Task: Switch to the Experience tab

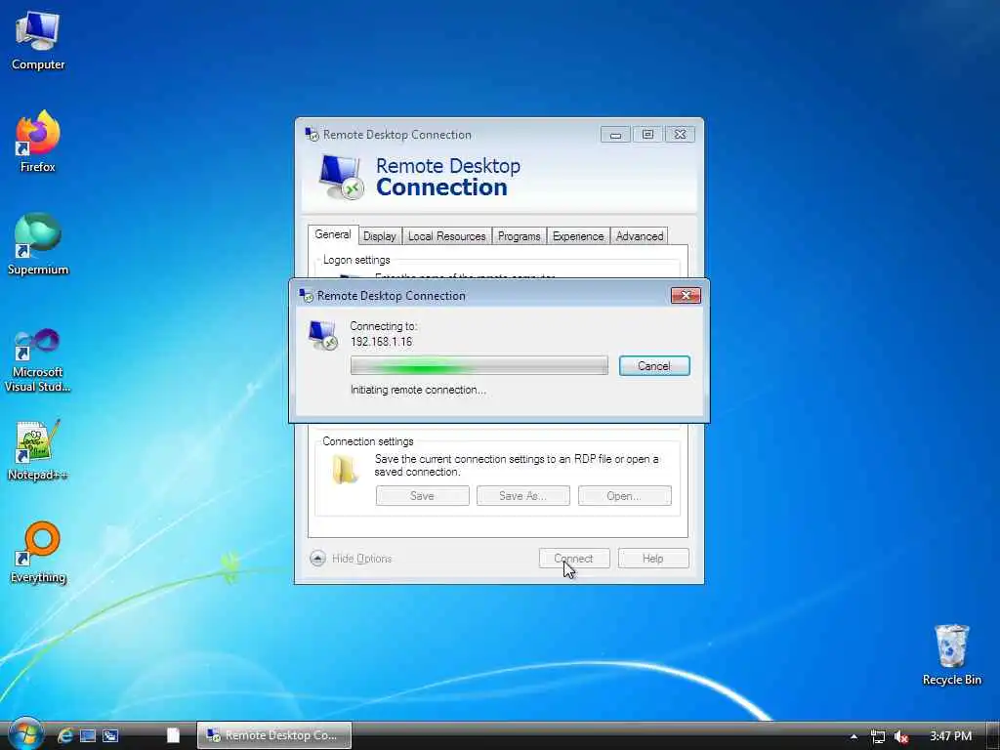Action: 578,236
